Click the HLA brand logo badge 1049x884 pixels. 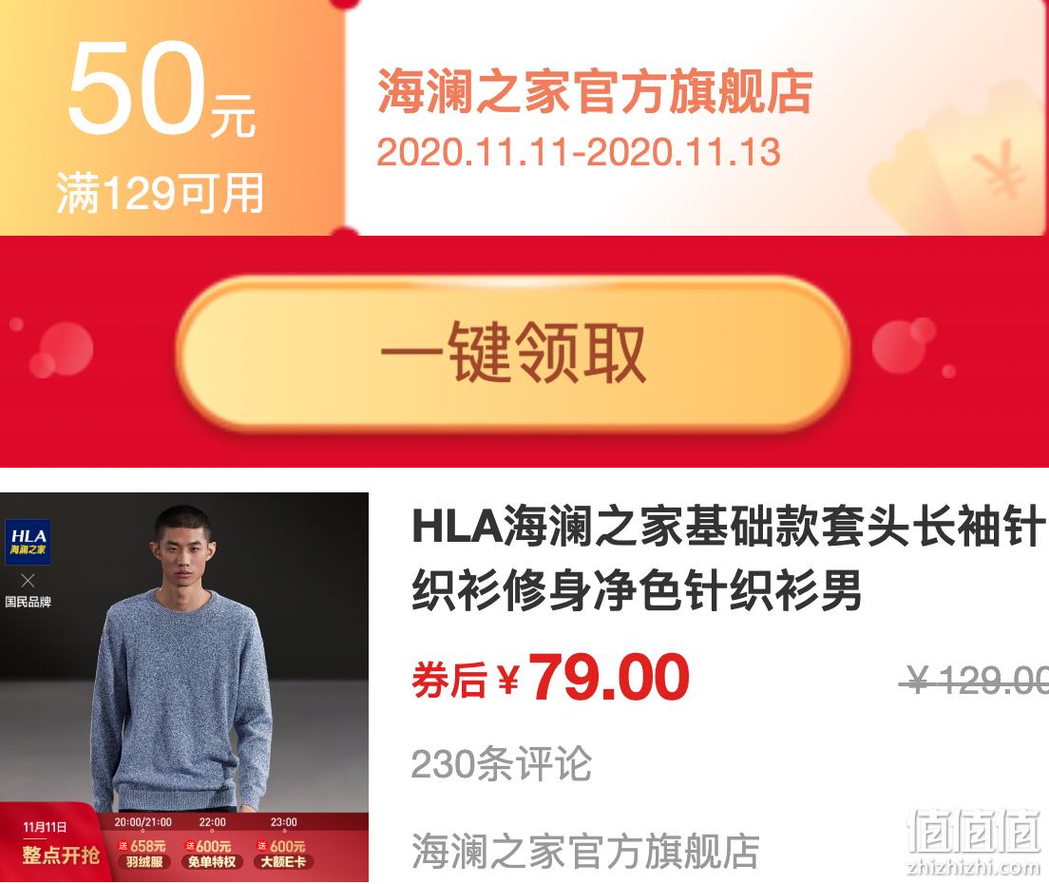pos(29,542)
